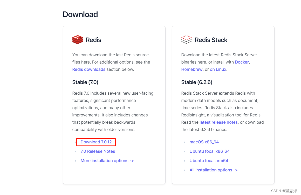The height and width of the screenshot is (195, 301).
Task: Open the 7.0 Release Notes link
Action: coord(98,151)
